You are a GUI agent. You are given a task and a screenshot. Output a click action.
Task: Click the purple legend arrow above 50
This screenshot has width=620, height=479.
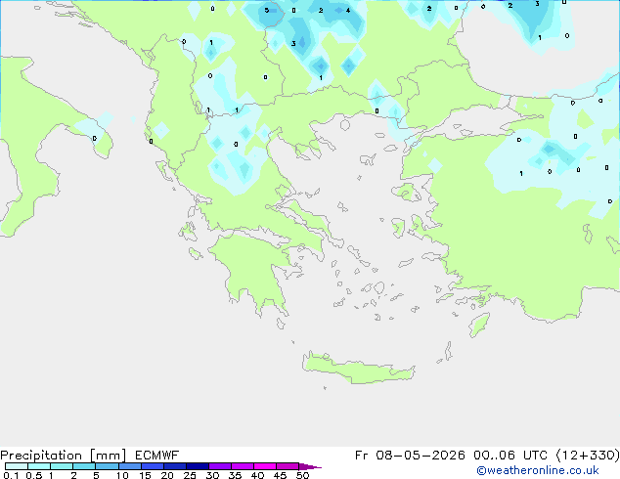(x=310, y=466)
